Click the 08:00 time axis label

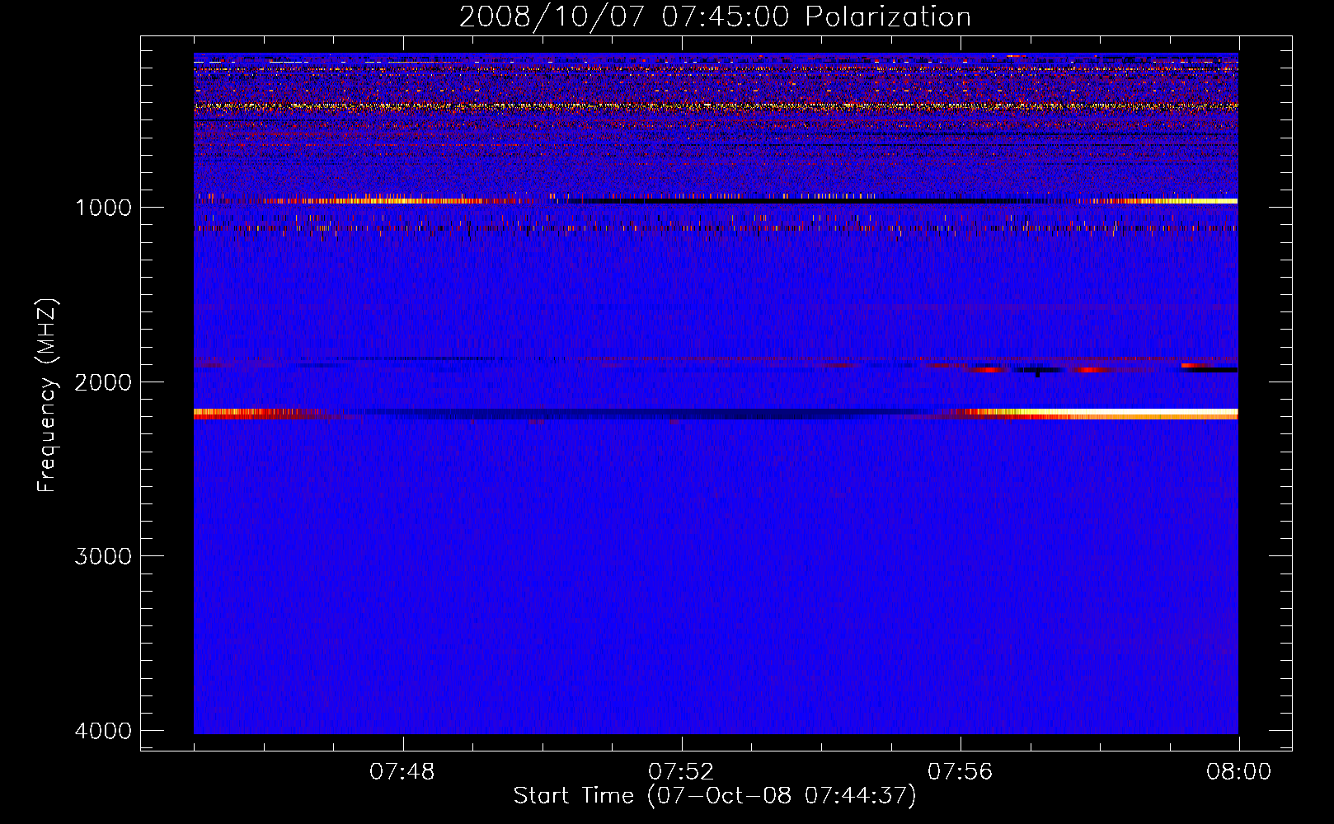click(1238, 772)
